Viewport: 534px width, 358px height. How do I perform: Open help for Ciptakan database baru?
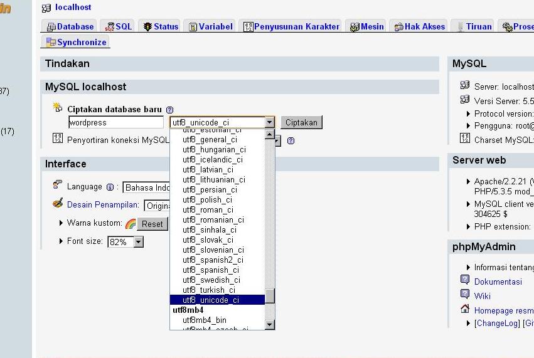tap(169, 110)
